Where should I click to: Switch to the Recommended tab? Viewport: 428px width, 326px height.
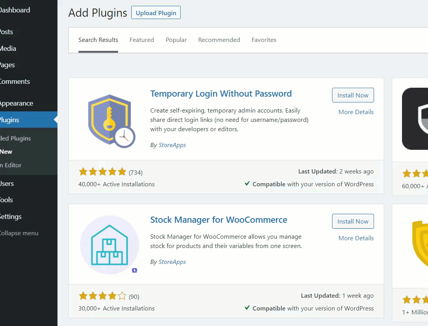pos(219,40)
